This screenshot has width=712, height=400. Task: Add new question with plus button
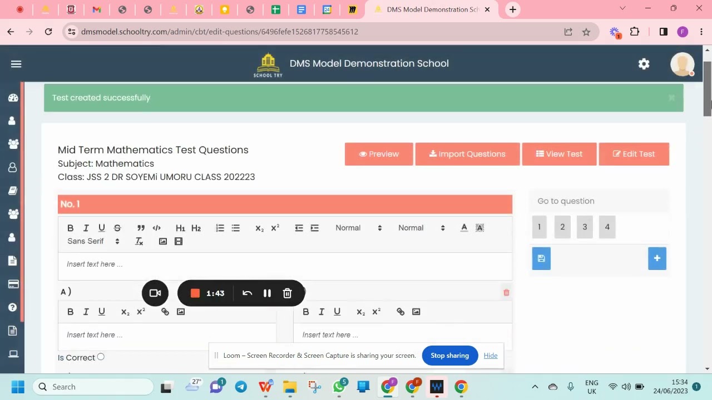pyautogui.click(x=657, y=258)
